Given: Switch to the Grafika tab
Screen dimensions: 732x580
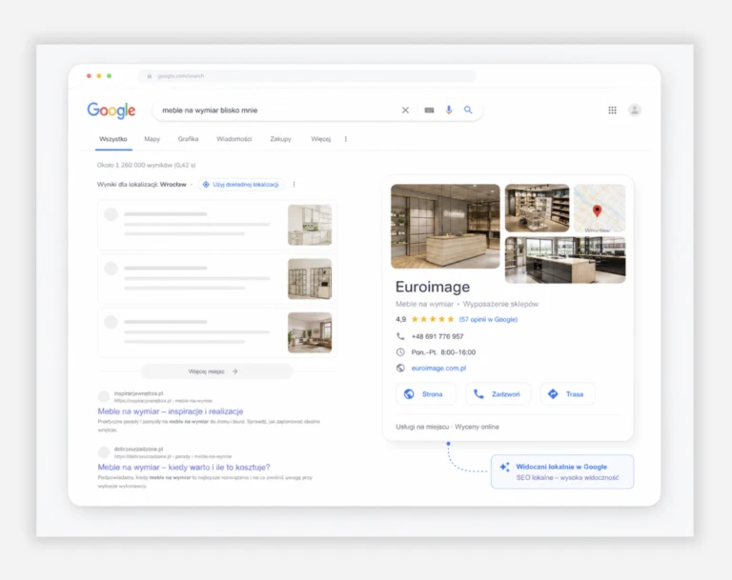Looking at the screenshot, I should pos(188,139).
